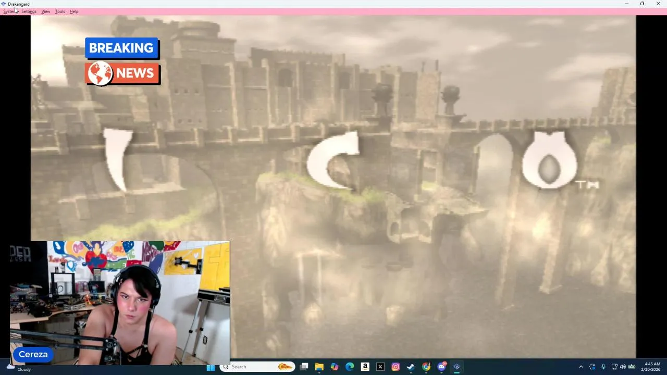Screen dimensions: 667x375
Task: Open Instagram from taskbar
Action: tap(396, 367)
